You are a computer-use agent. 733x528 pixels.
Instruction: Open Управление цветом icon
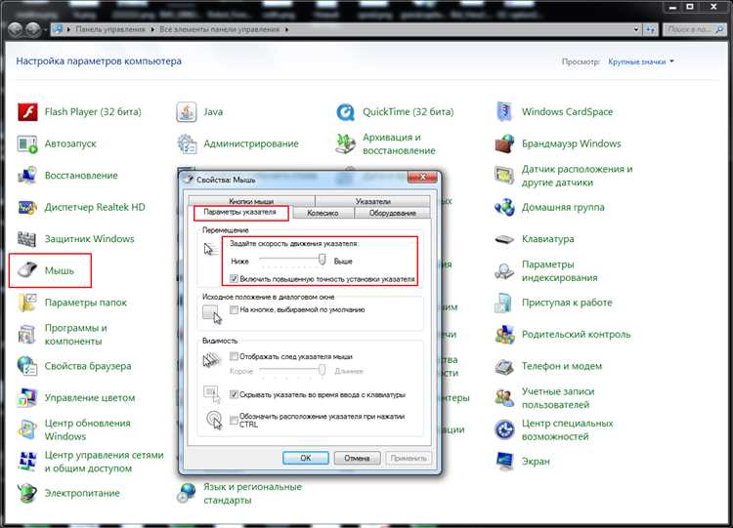pos(27,398)
